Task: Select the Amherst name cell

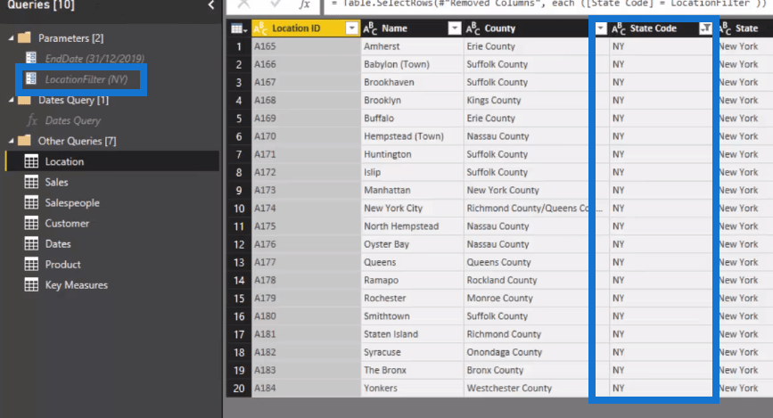Action: 412,46
